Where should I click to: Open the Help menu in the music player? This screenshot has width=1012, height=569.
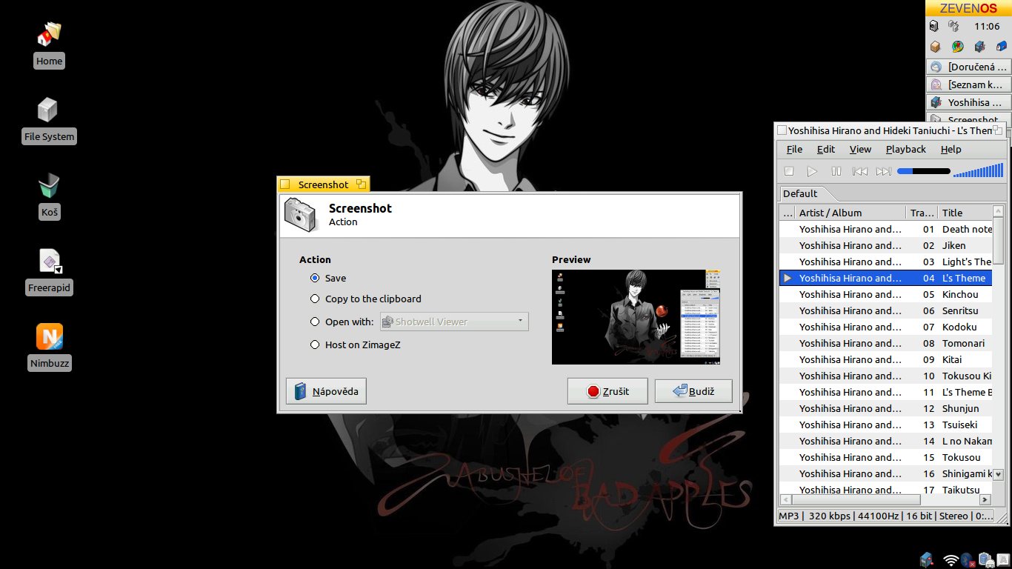click(x=951, y=149)
